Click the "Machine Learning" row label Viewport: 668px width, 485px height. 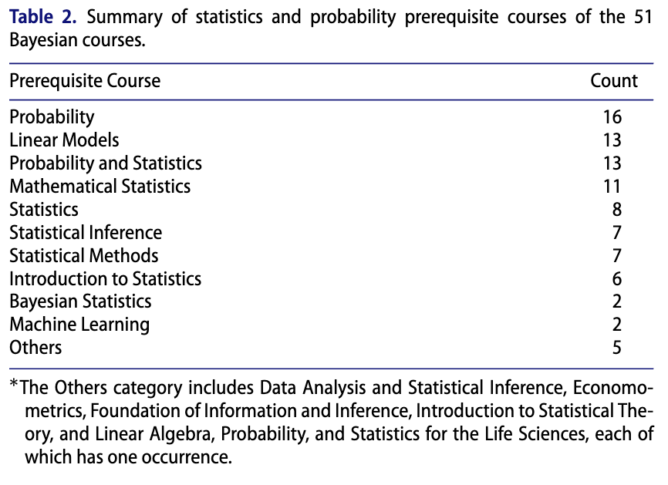[79, 325]
